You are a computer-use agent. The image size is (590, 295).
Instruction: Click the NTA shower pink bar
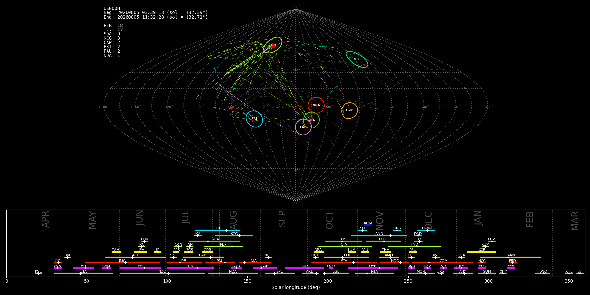[374, 273]
